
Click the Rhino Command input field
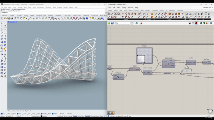[x=53, y=13]
